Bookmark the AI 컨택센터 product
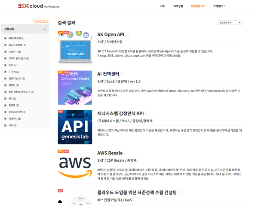 tap(122, 74)
